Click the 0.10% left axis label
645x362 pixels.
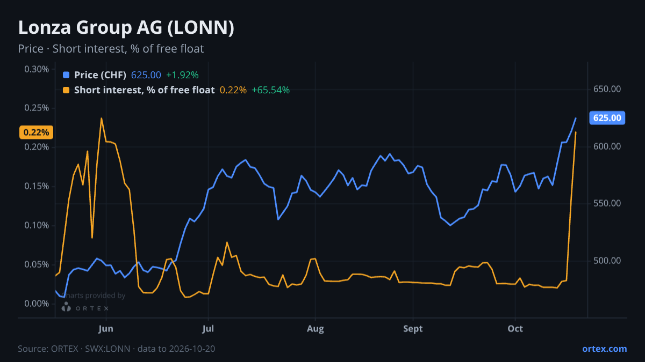37,225
